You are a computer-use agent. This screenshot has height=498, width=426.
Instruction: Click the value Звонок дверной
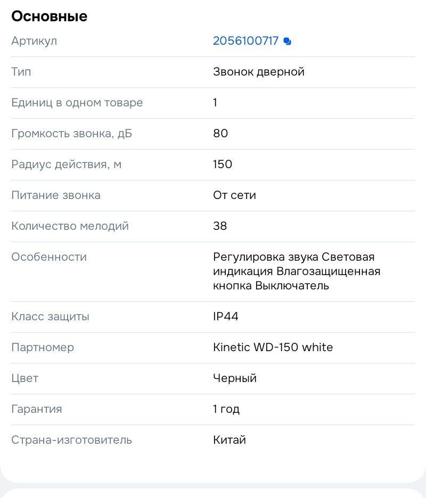[x=259, y=72]
